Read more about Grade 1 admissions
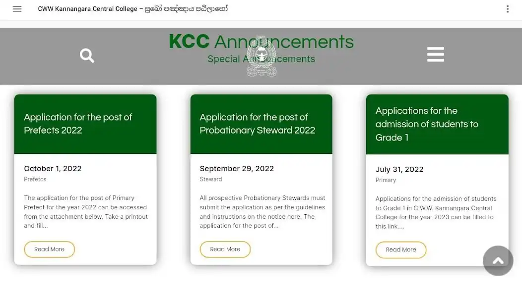This screenshot has width=522, height=287. point(401,250)
